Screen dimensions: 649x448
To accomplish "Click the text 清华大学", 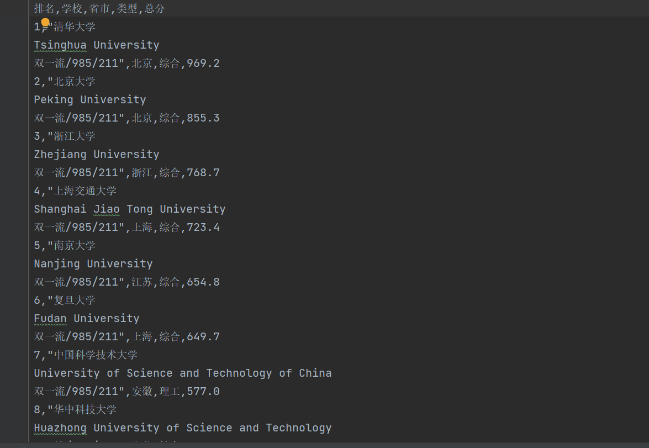I will point(75,27).
